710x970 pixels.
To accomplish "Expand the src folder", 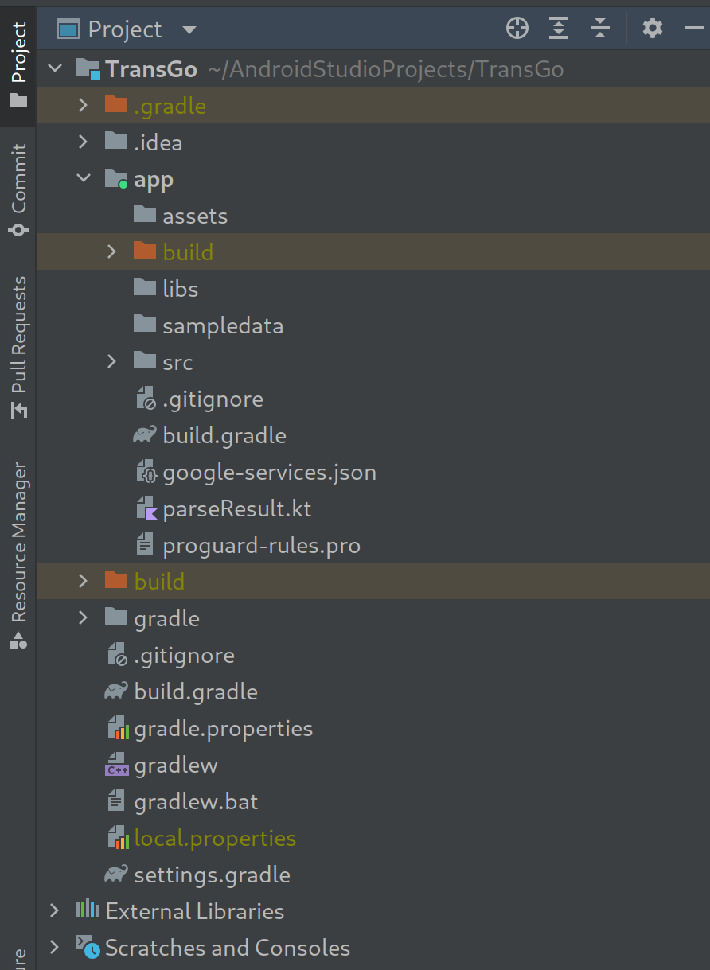I will (112, 362).
